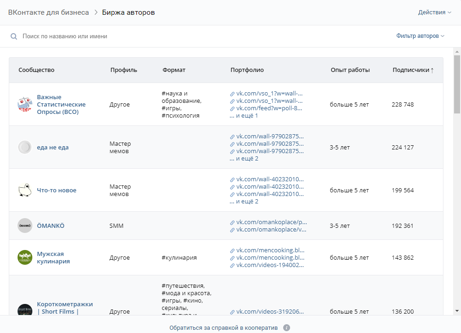Click the Сообщество column header

coord(36,70)
